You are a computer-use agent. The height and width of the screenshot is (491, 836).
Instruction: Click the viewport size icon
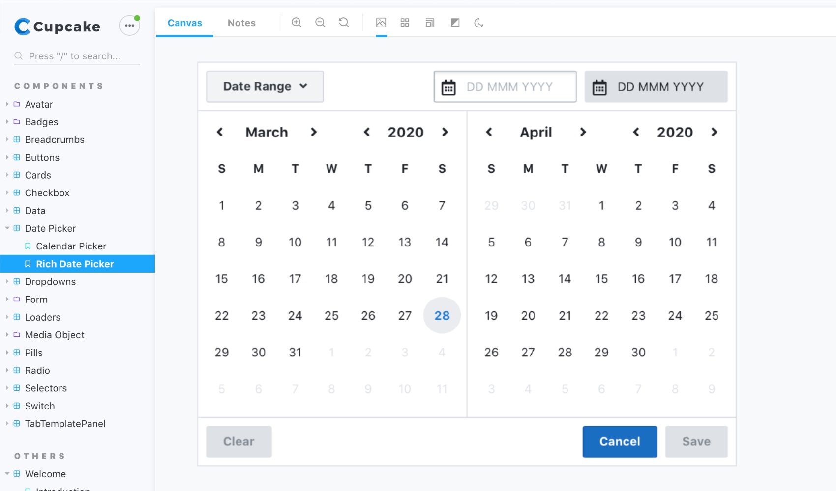click(x=430, y=23)
